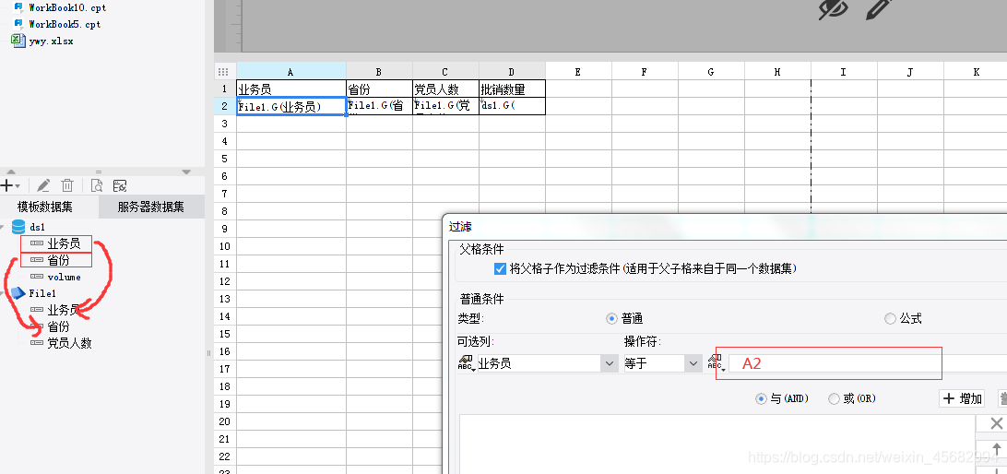Viewport: 1007px width, 474px height.
Task: Click the preview dataset icon
Action: pos(96,185)
